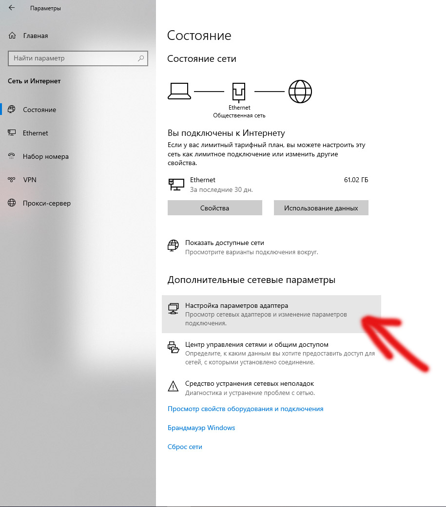Click the Ethernet monitor icon in the sidebar

[x=12, y=132]
